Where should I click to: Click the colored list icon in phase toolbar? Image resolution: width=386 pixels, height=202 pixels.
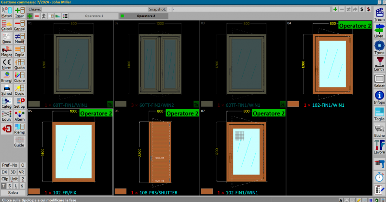[65, 16]
